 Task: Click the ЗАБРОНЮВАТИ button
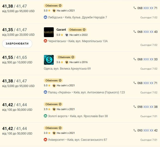pyautogui.click(x=17, y=44)
